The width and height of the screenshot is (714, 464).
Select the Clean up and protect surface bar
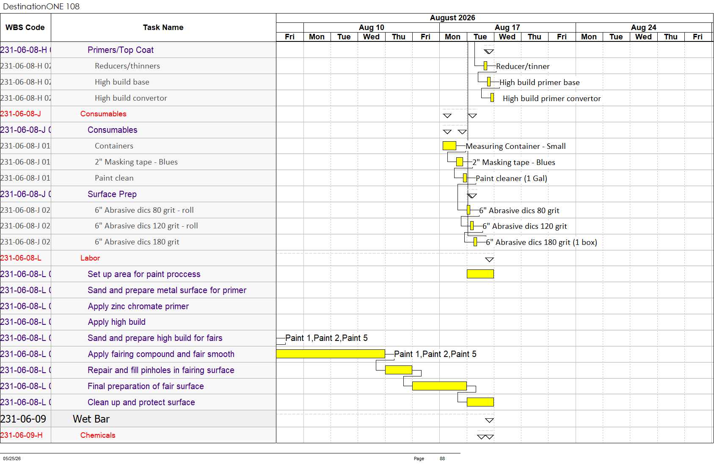[480, 402]
